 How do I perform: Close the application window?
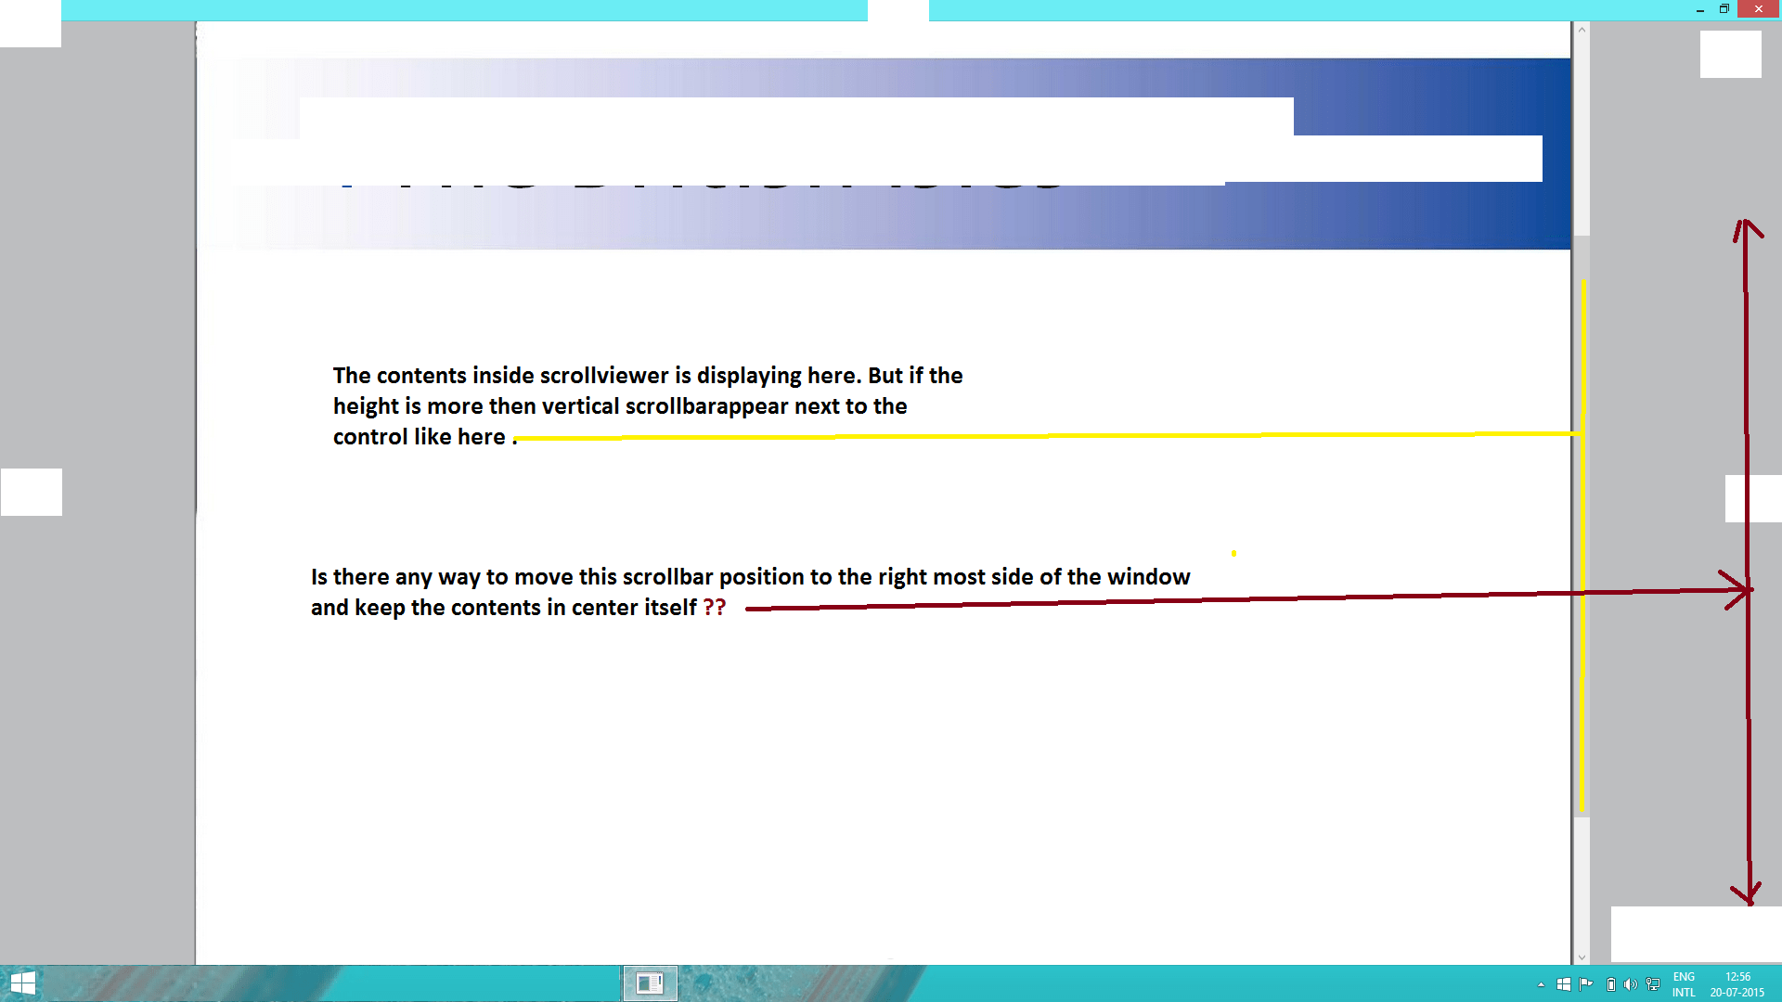pyautogui.click(x=1759, y=9)
